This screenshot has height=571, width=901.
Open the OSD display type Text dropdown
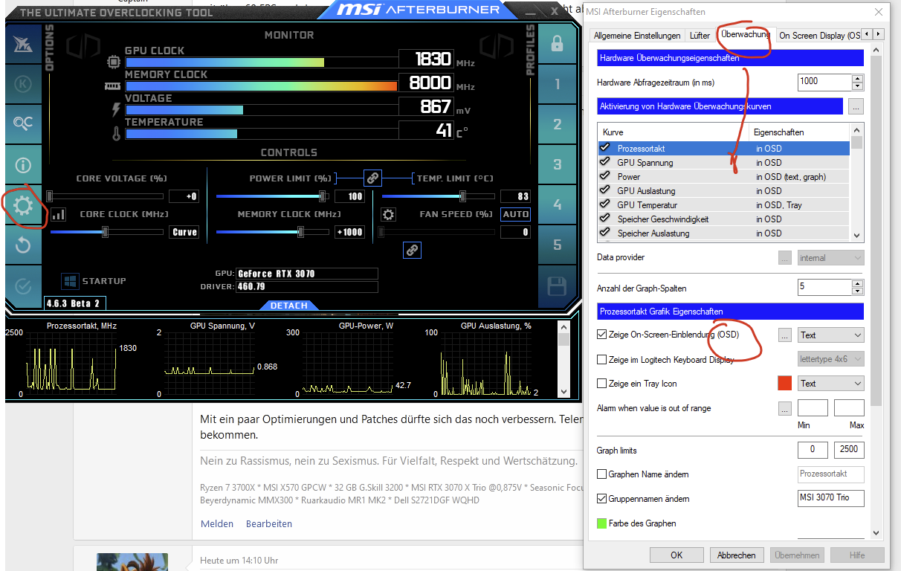click(830, 335)
